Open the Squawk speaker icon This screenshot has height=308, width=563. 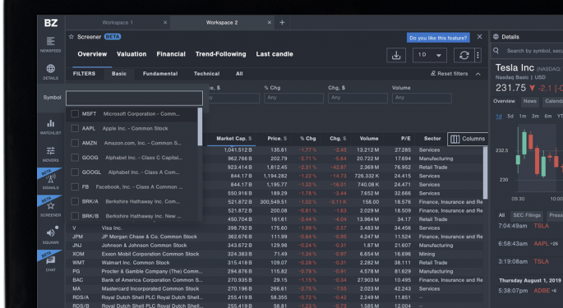tap(51, 236)
